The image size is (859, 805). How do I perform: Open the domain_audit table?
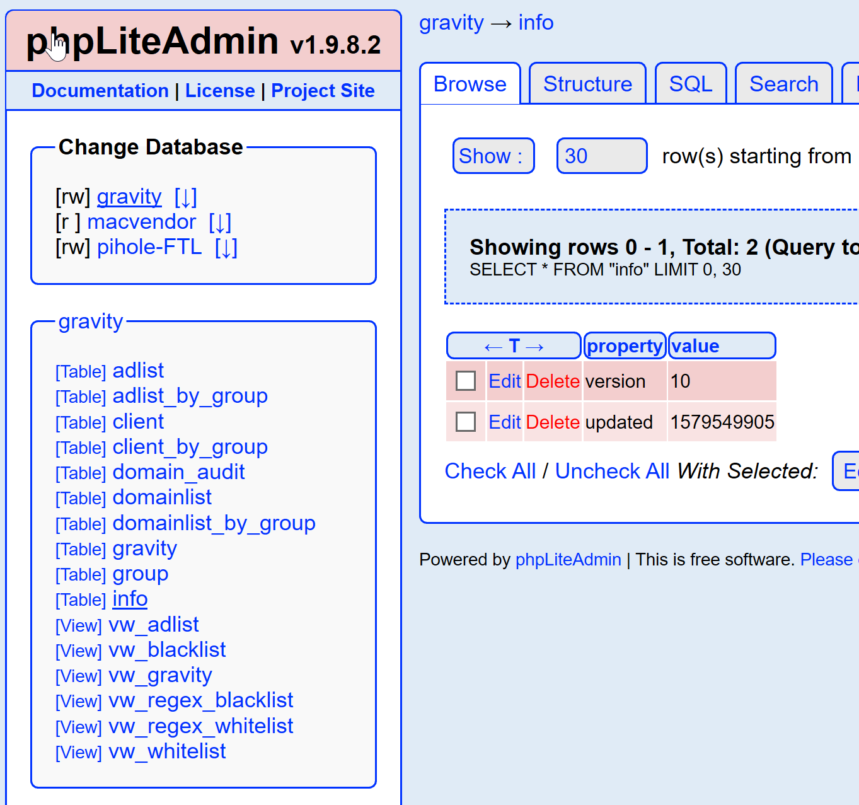pyautogui.click(x=178, y=472)
